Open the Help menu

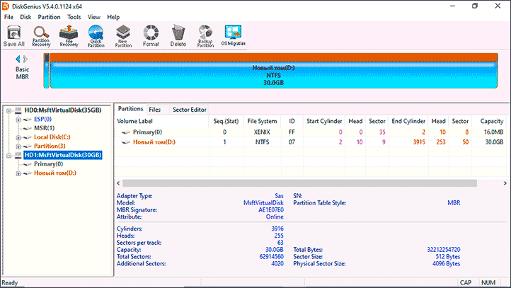[x=113, y=17]
